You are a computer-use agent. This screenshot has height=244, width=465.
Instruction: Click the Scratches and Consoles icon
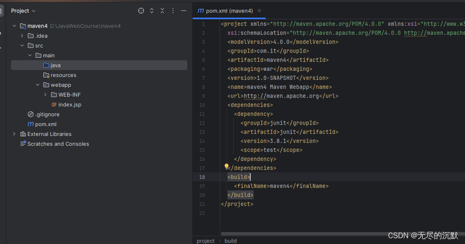23,144
